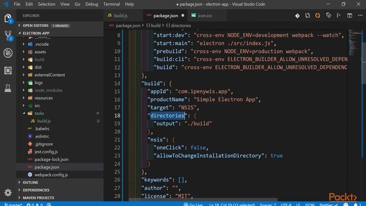
Task: Click the Go Live status button
Action: click(193, 205)
